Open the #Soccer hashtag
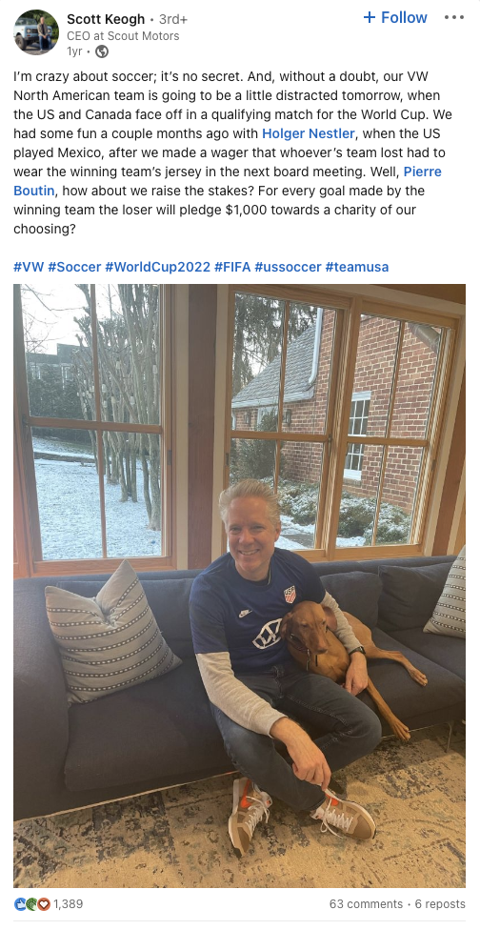480x930 pixels. 74,267
